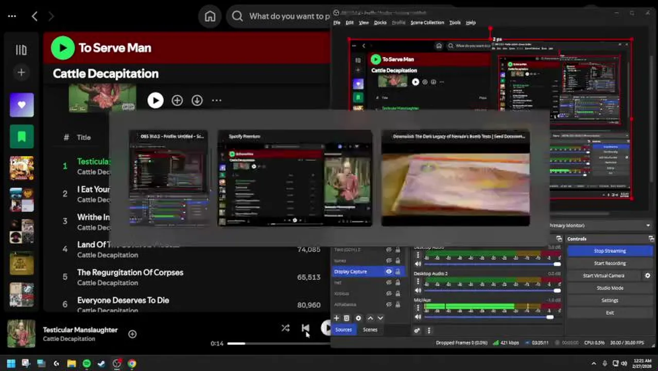Image resolution: width=658 pixels, height=371 pixels.
Task: Add a new source in OBS
Action: point(337,318)
